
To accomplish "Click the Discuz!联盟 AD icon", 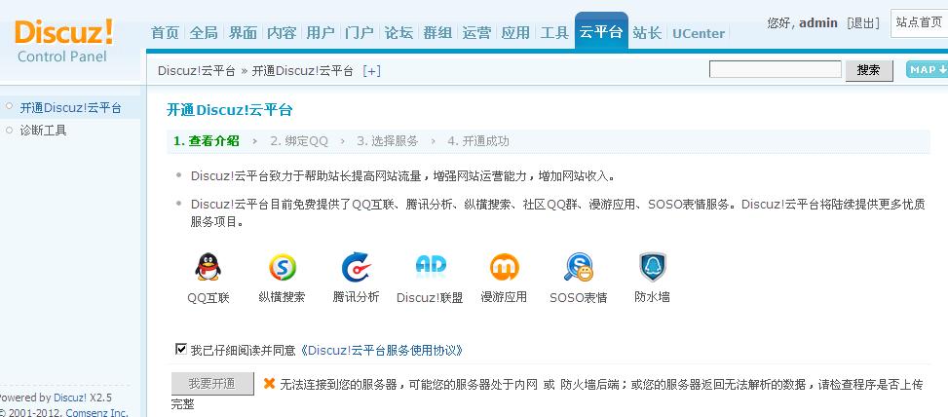I will coord(431,265).
